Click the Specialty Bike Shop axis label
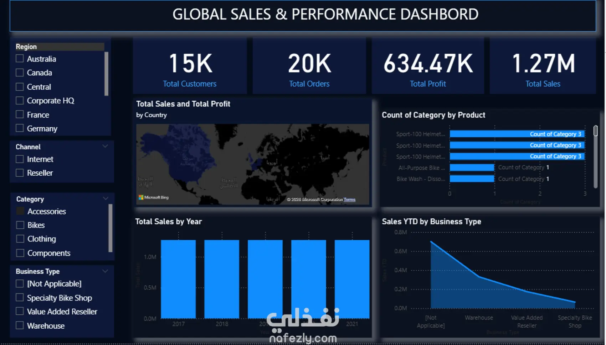The width and height of the screenshot is (606, 345). pos(575,322)
